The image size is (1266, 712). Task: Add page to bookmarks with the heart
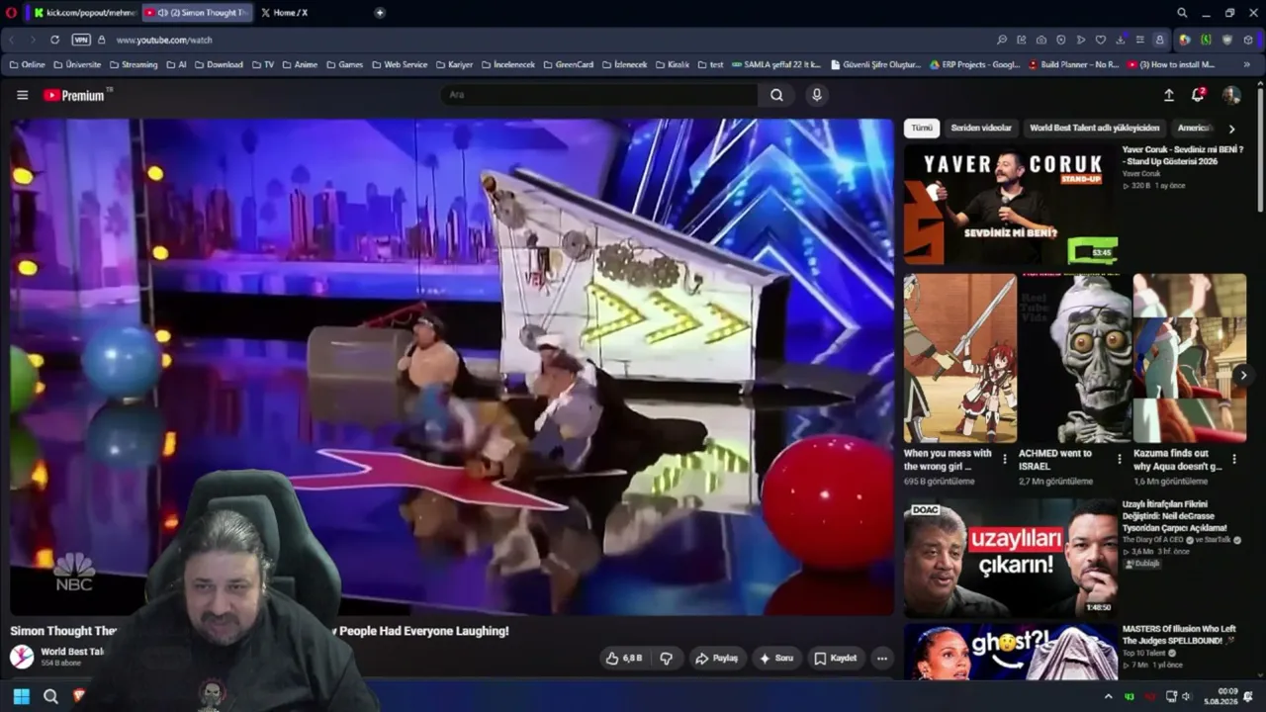click(x=1101, y=40)
